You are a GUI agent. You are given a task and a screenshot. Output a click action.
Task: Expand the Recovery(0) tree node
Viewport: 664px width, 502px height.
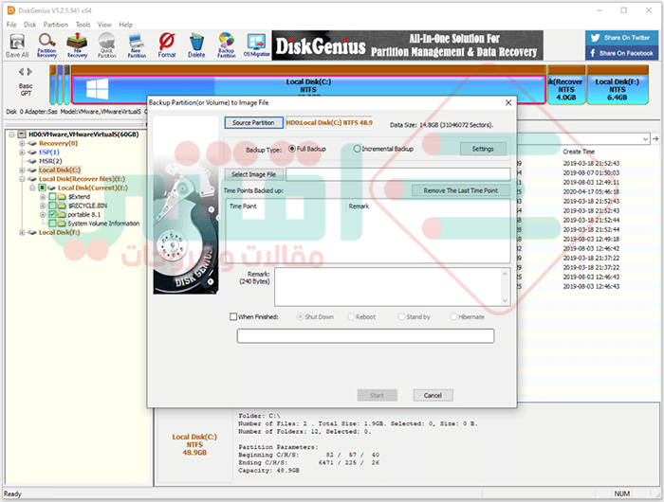coord(22,143)
